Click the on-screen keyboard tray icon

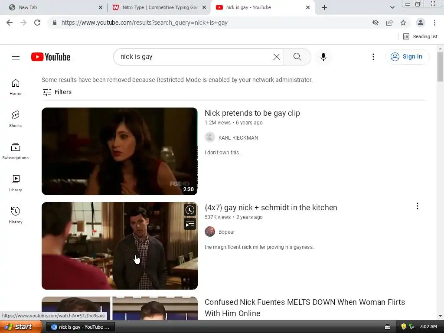(388, 327)
